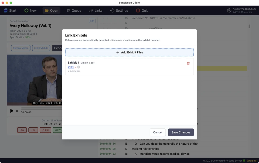259x163 pixels.
Task: Select transcript line 'Reporter No. 10082'
Action: (x=164, y=18)
